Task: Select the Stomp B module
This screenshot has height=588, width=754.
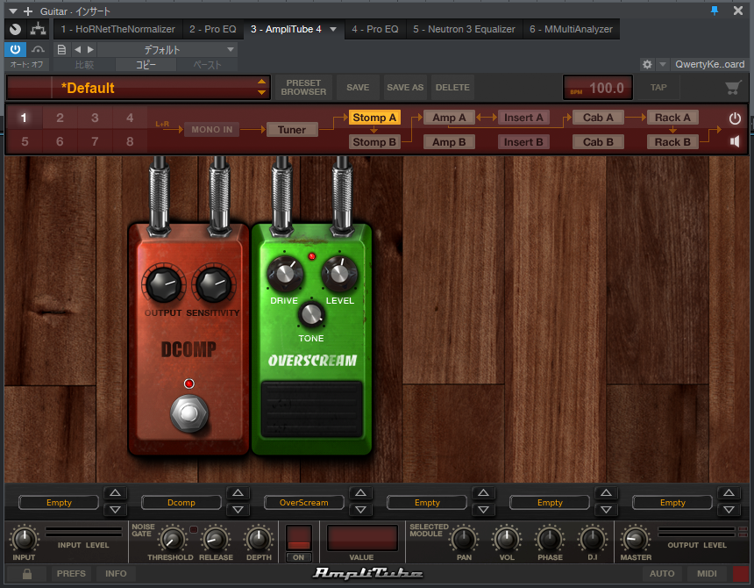Action: click(x=374, y=142)
